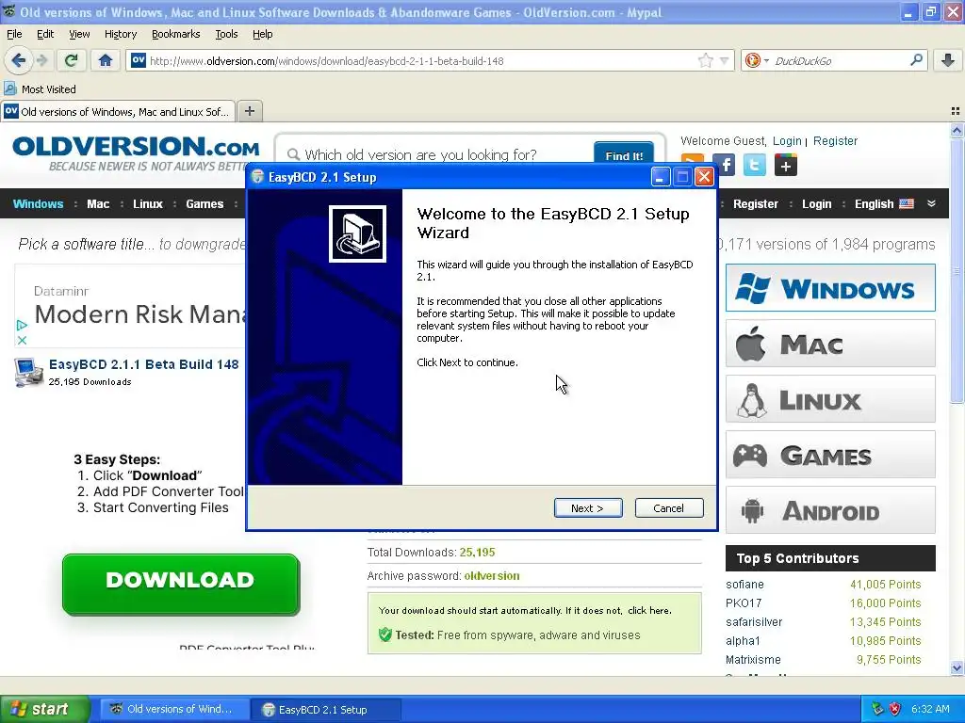This screenshot has width=965, height=723.
Task: Open the browser downloads arrow button
Action: [948, 60]
